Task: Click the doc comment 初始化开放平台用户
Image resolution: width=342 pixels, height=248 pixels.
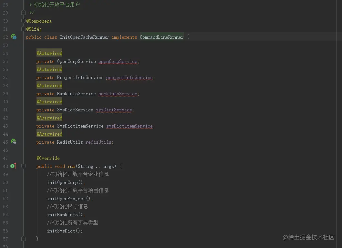Action: point(57,5)
